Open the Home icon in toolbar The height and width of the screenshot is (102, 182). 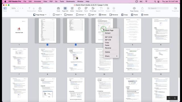click(x=40, y=8)
